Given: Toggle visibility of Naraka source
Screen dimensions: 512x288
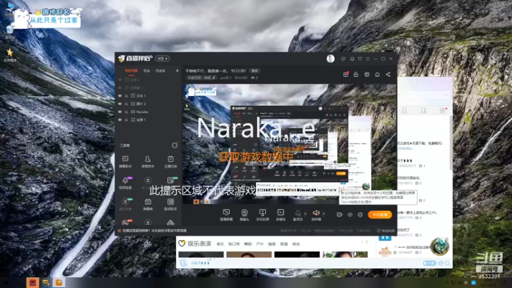Looking at the screenshot, I should tap(120, 112).
